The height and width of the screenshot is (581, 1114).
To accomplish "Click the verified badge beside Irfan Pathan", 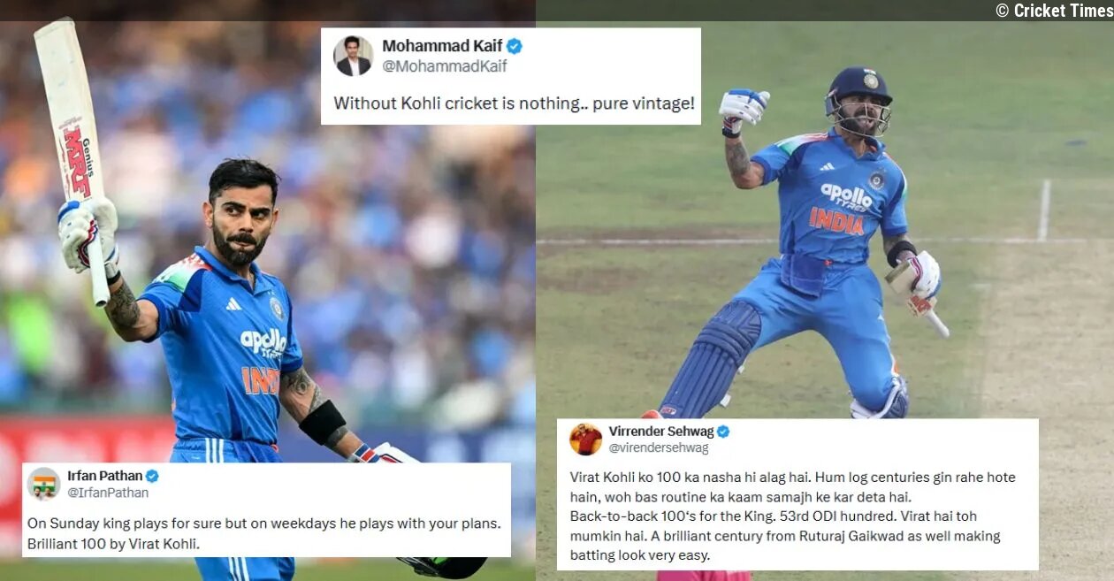I will (152, 476).
